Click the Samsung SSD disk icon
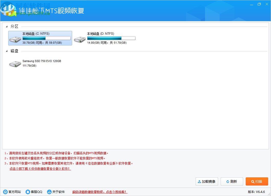Screen dimensions: 271x196 pos(15,63)
